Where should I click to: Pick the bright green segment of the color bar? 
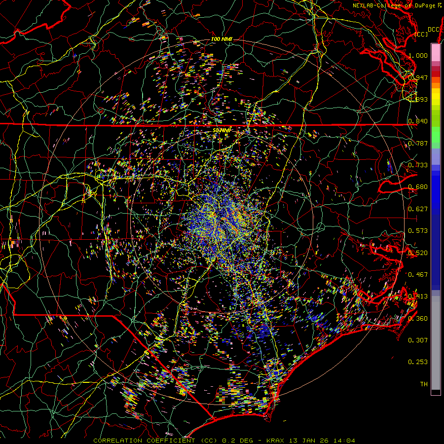click(x=436, y=135)
